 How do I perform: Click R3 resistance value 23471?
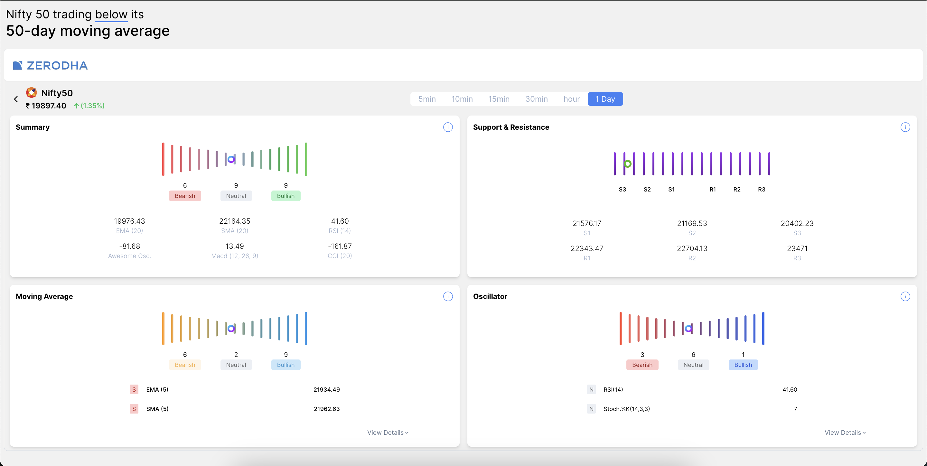click(797, 248)
